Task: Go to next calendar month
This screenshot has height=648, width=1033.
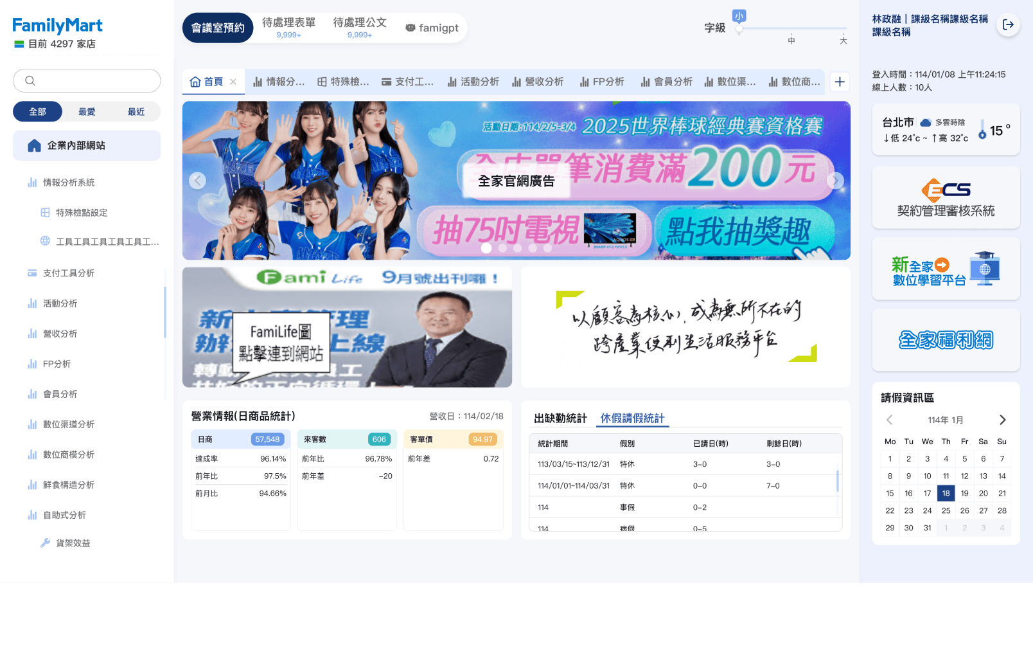Action: (1002, 420)
